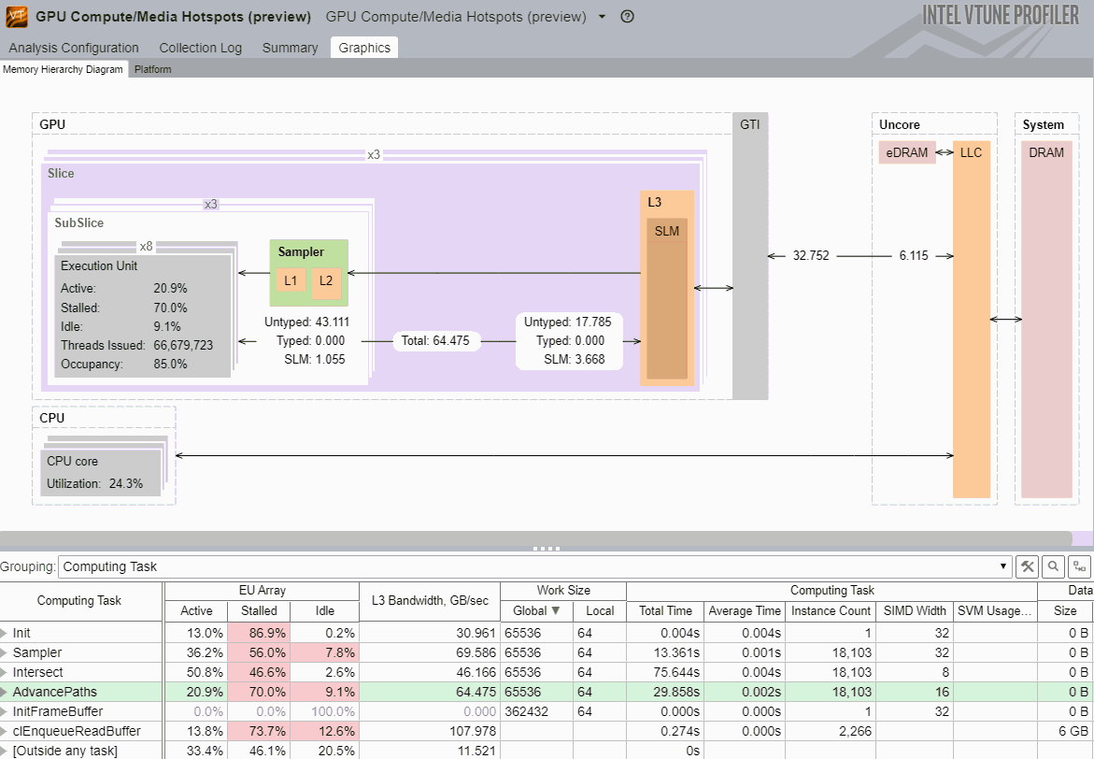Click the magnifier search icon in grid toolbar
Viewport: 1094px width, 759px height.
(x=1053, y=566)
